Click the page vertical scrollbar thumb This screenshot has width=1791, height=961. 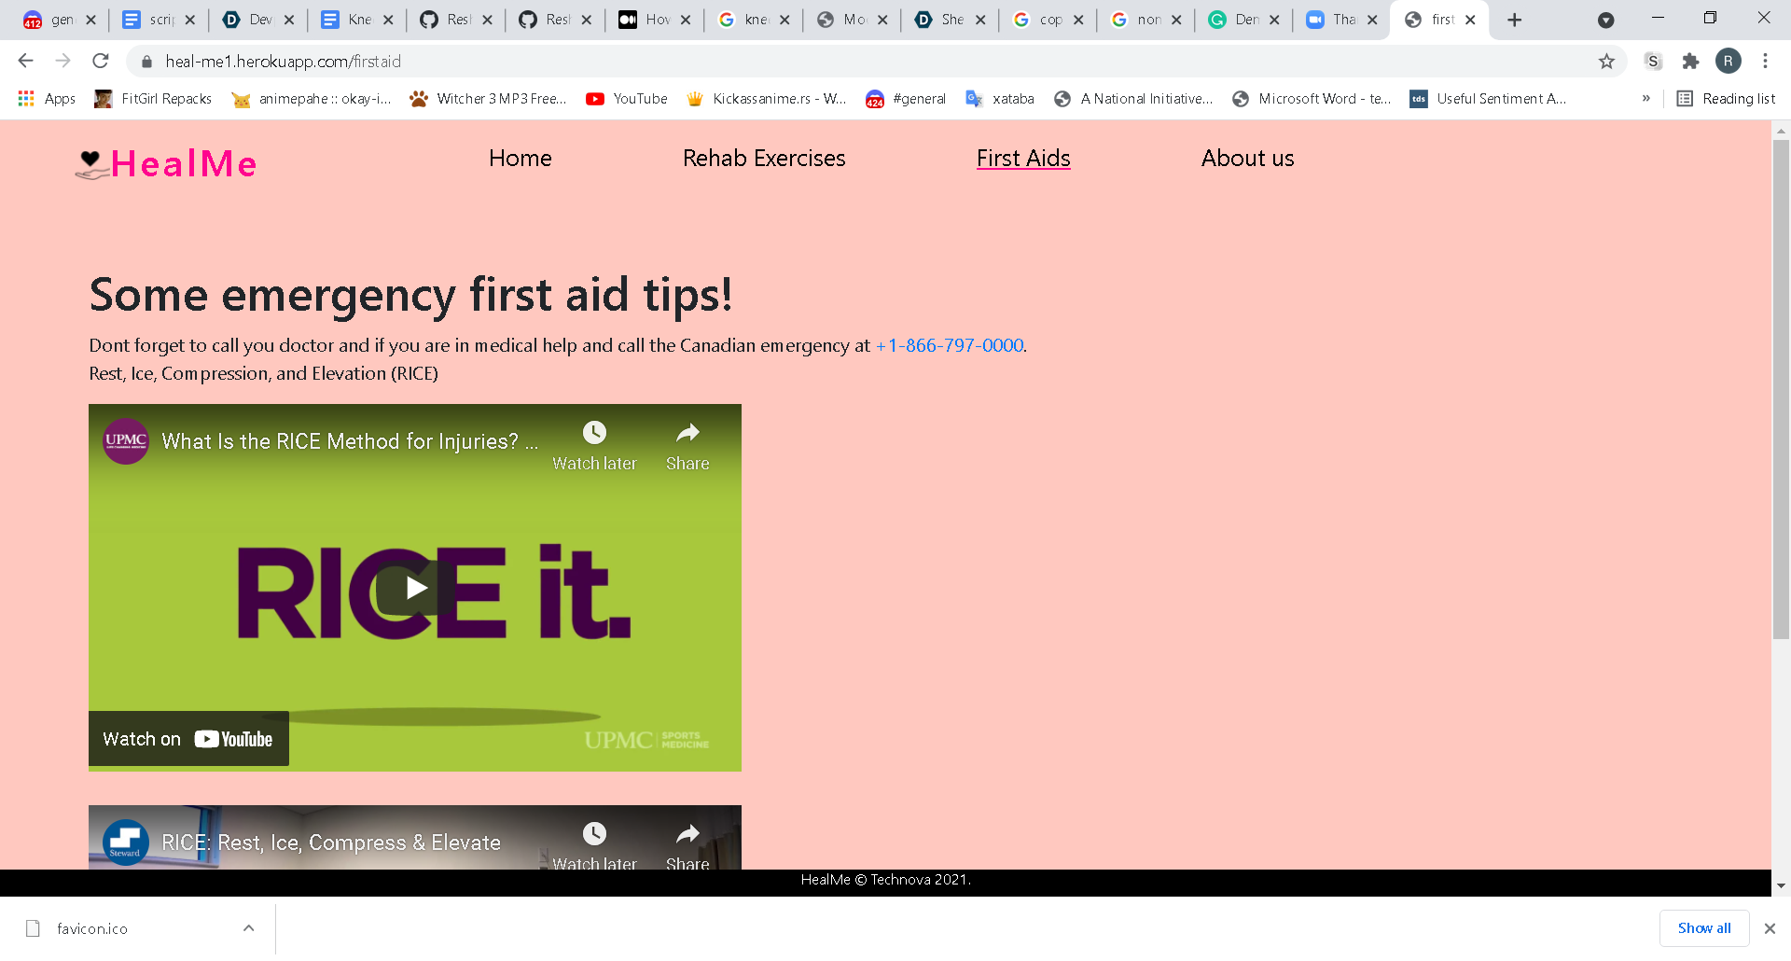pos(1781,389)
